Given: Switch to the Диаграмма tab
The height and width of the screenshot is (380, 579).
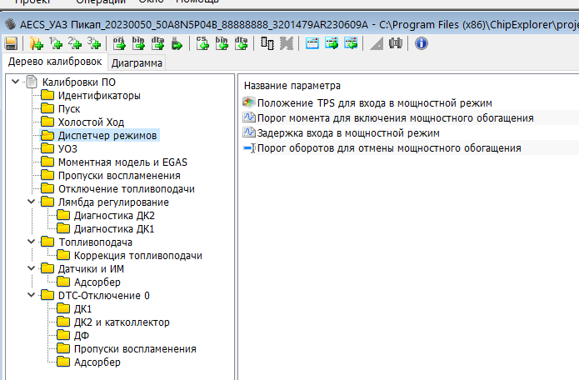Looking at the screenshot, I should [137, 62].
